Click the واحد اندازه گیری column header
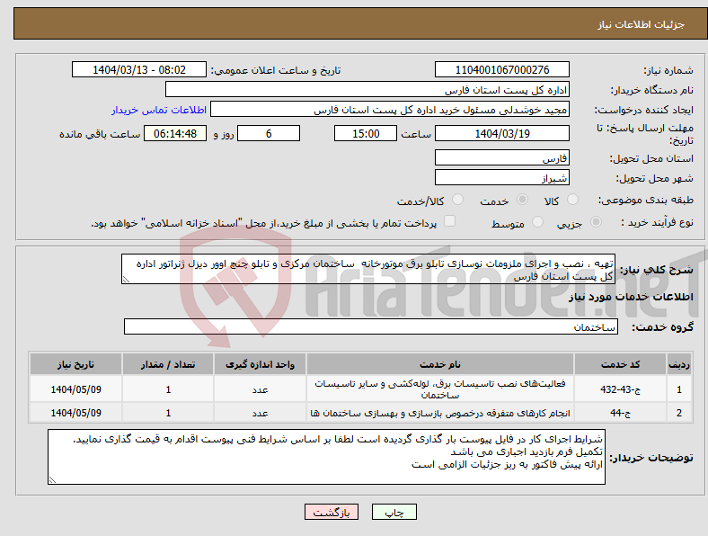 coord(260,364)
